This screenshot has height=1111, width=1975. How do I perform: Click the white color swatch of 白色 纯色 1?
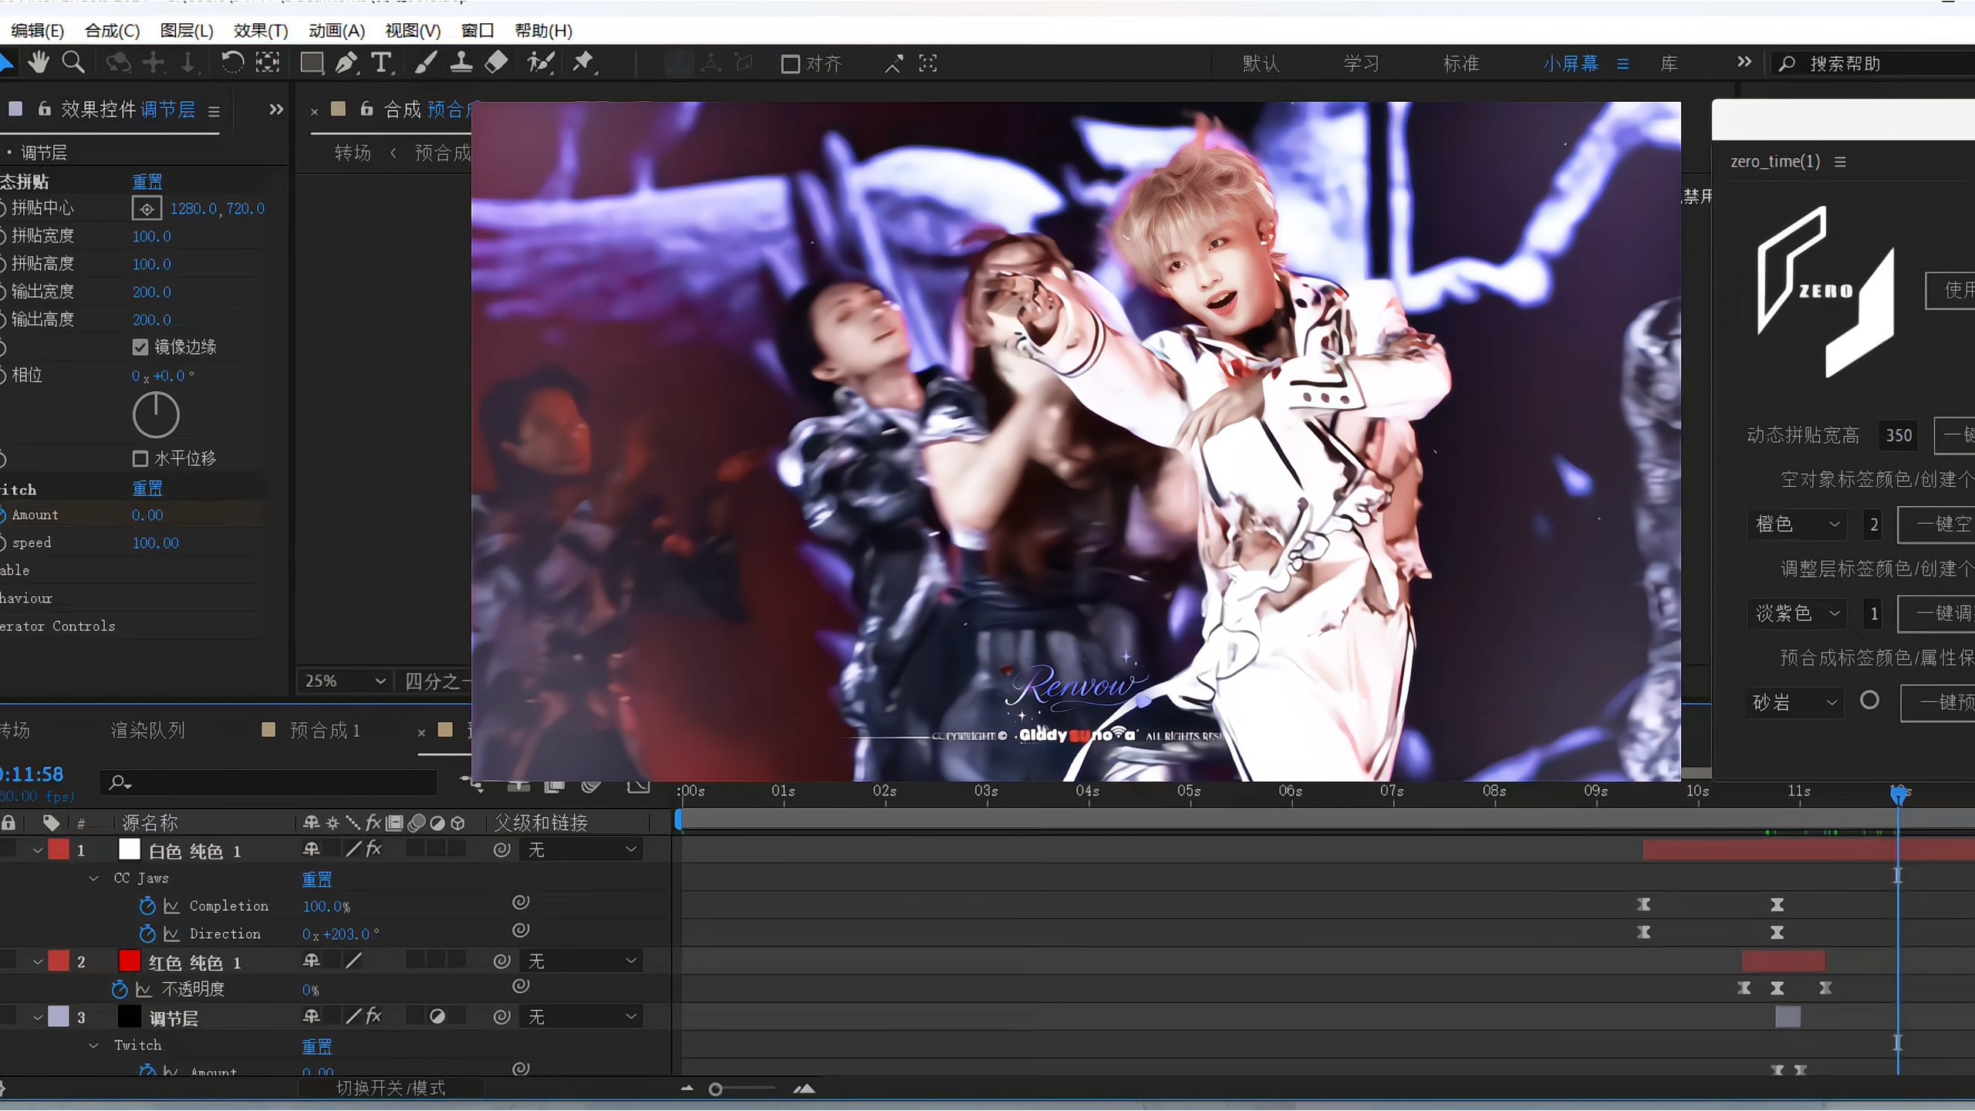pyautogui.click(x=129, y=849)
